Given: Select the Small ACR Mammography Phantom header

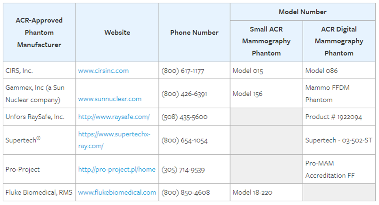Looking at the screenshot, I should click(266, 41).
